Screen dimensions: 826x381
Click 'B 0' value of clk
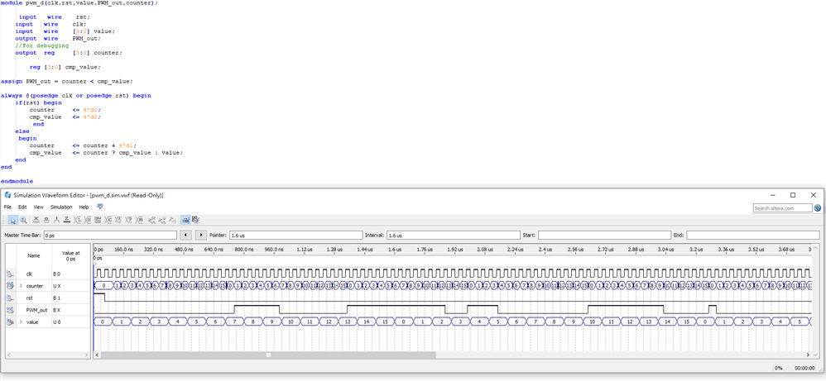tap(57, 274)
